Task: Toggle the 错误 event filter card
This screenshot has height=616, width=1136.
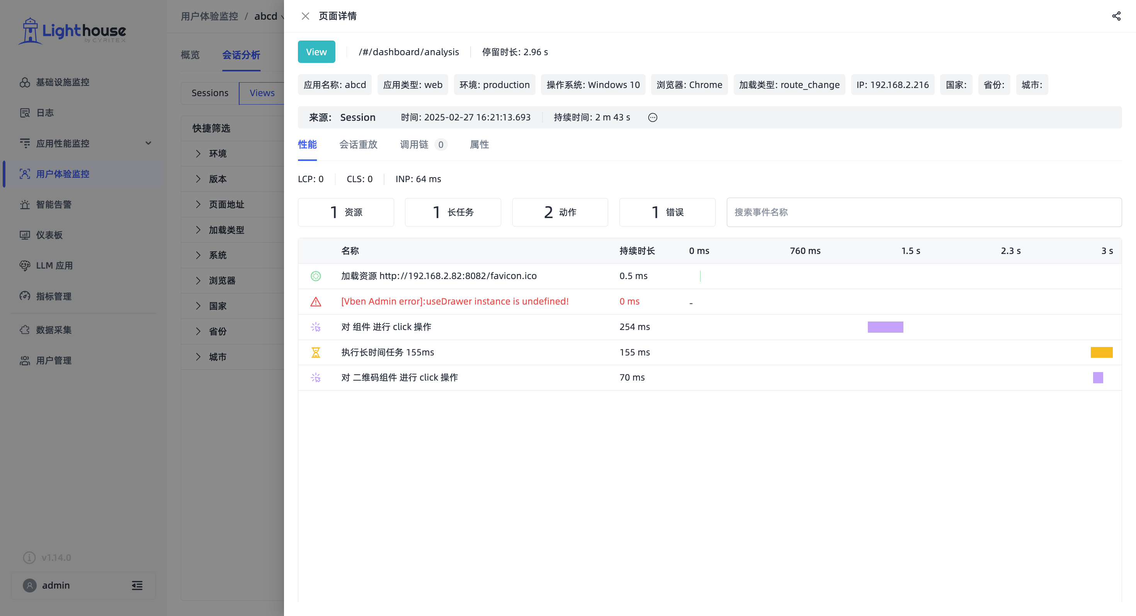Action: pos(667,212)
